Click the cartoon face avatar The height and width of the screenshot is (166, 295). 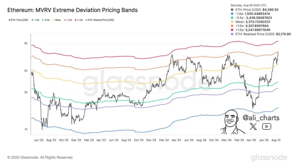232,122
